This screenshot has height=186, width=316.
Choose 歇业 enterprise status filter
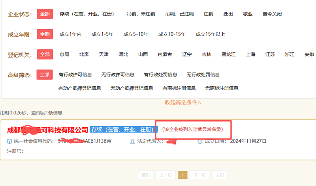pos(248,14)
